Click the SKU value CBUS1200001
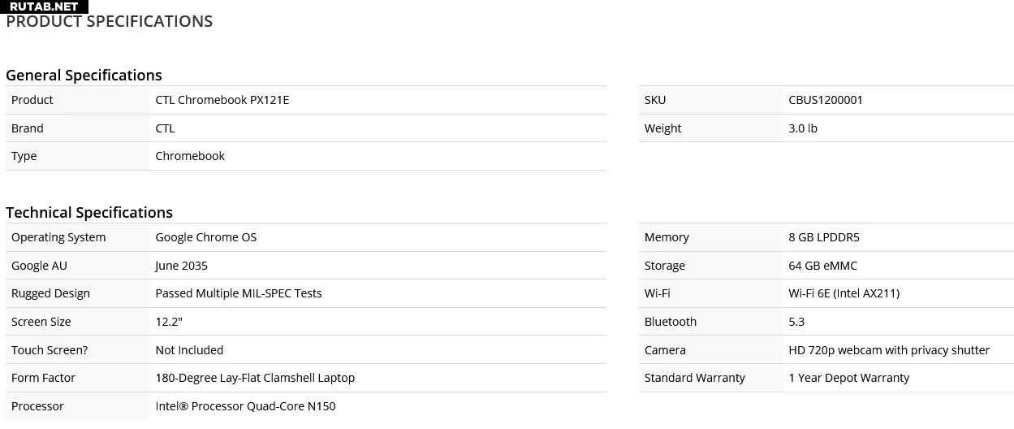The width and height of the screenshot is (1014, 429). click(826, 100)
